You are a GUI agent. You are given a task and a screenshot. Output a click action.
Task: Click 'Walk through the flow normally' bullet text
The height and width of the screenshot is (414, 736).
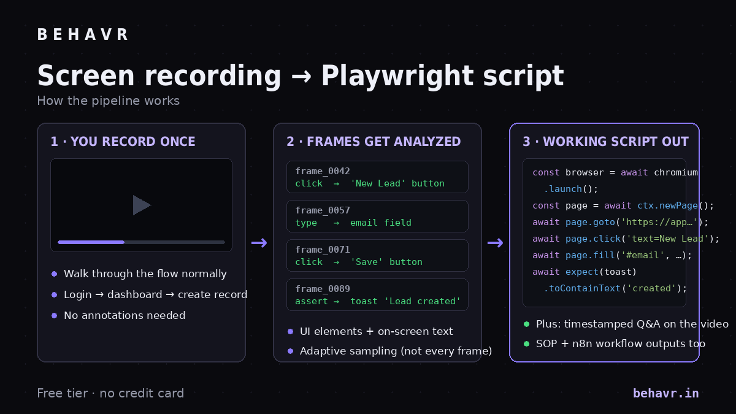click(145, 274)
